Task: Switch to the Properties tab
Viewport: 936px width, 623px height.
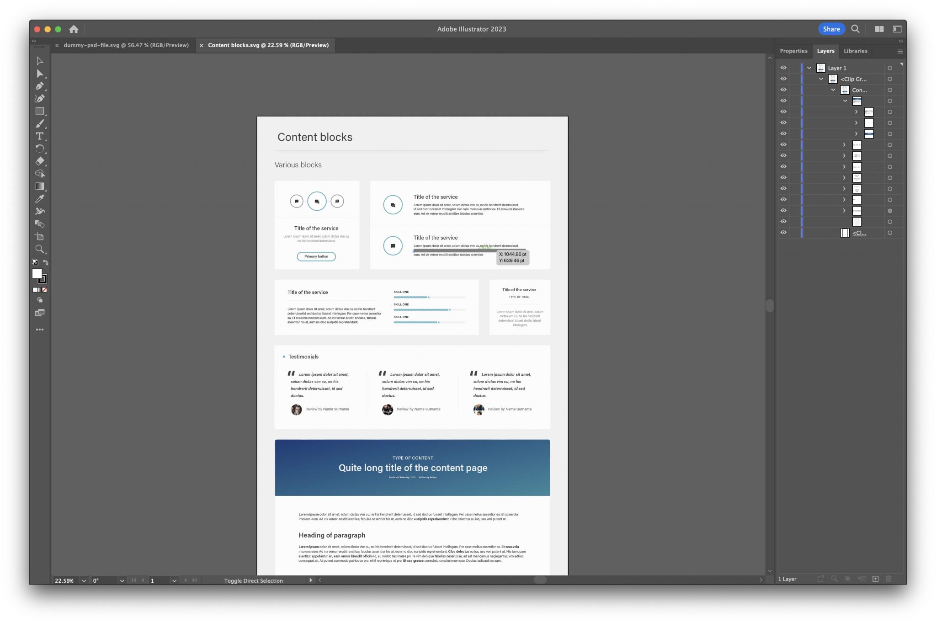Action: click(x=794, y=51)
